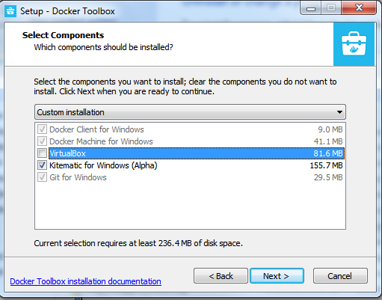This screenshot has width=382, height=300.
Task: Click the Docker toolbox logo in header
Action: pyautogui.click(x=354, y=44)
